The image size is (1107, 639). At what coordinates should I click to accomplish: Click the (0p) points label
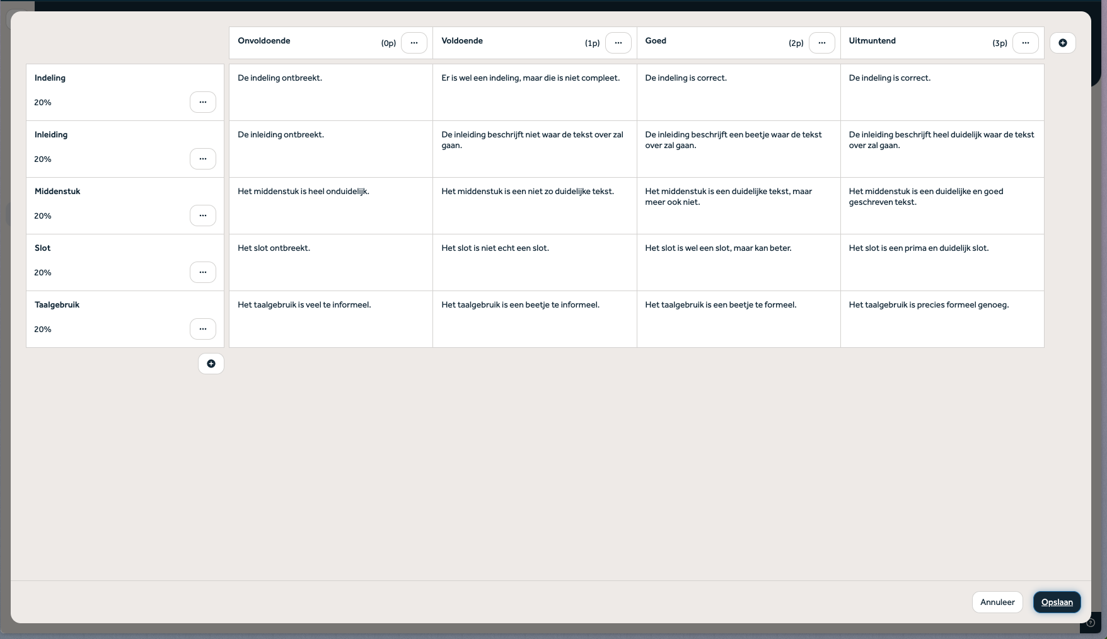388,43
